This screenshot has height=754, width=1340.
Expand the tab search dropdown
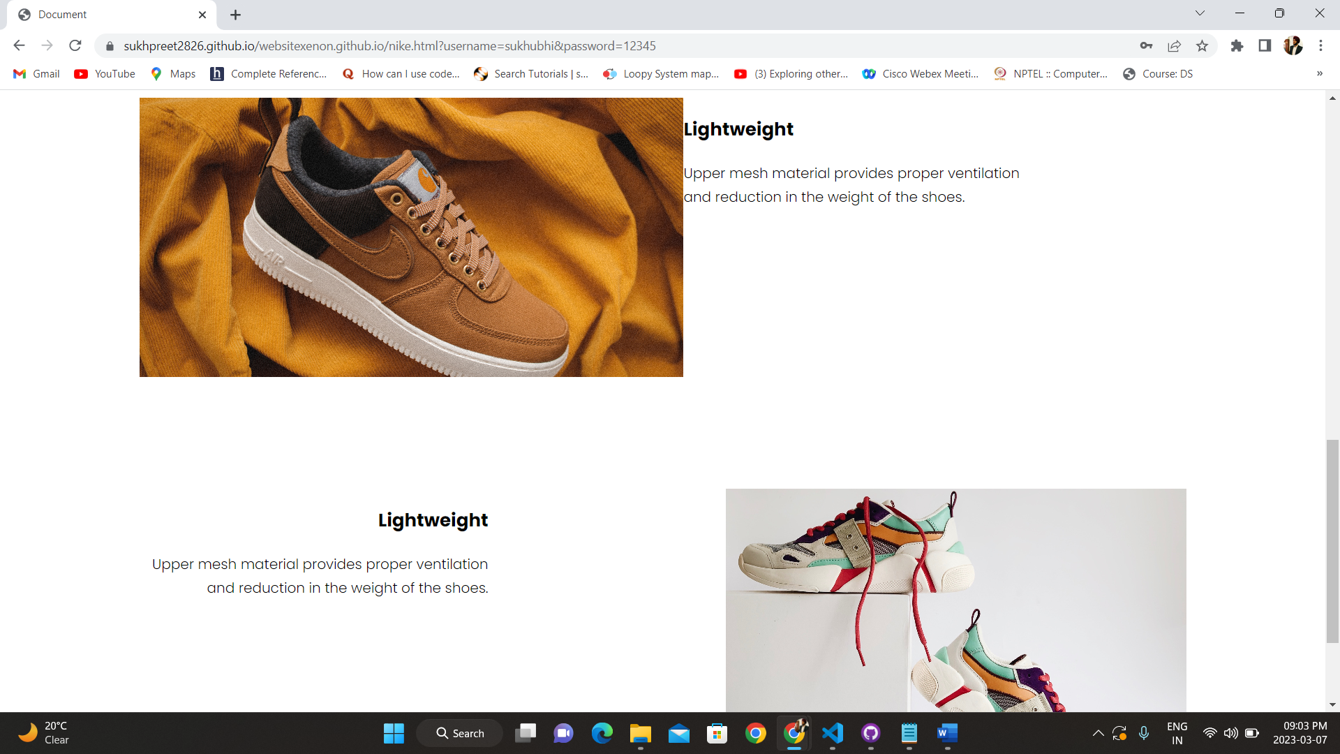pos(1200,13)
